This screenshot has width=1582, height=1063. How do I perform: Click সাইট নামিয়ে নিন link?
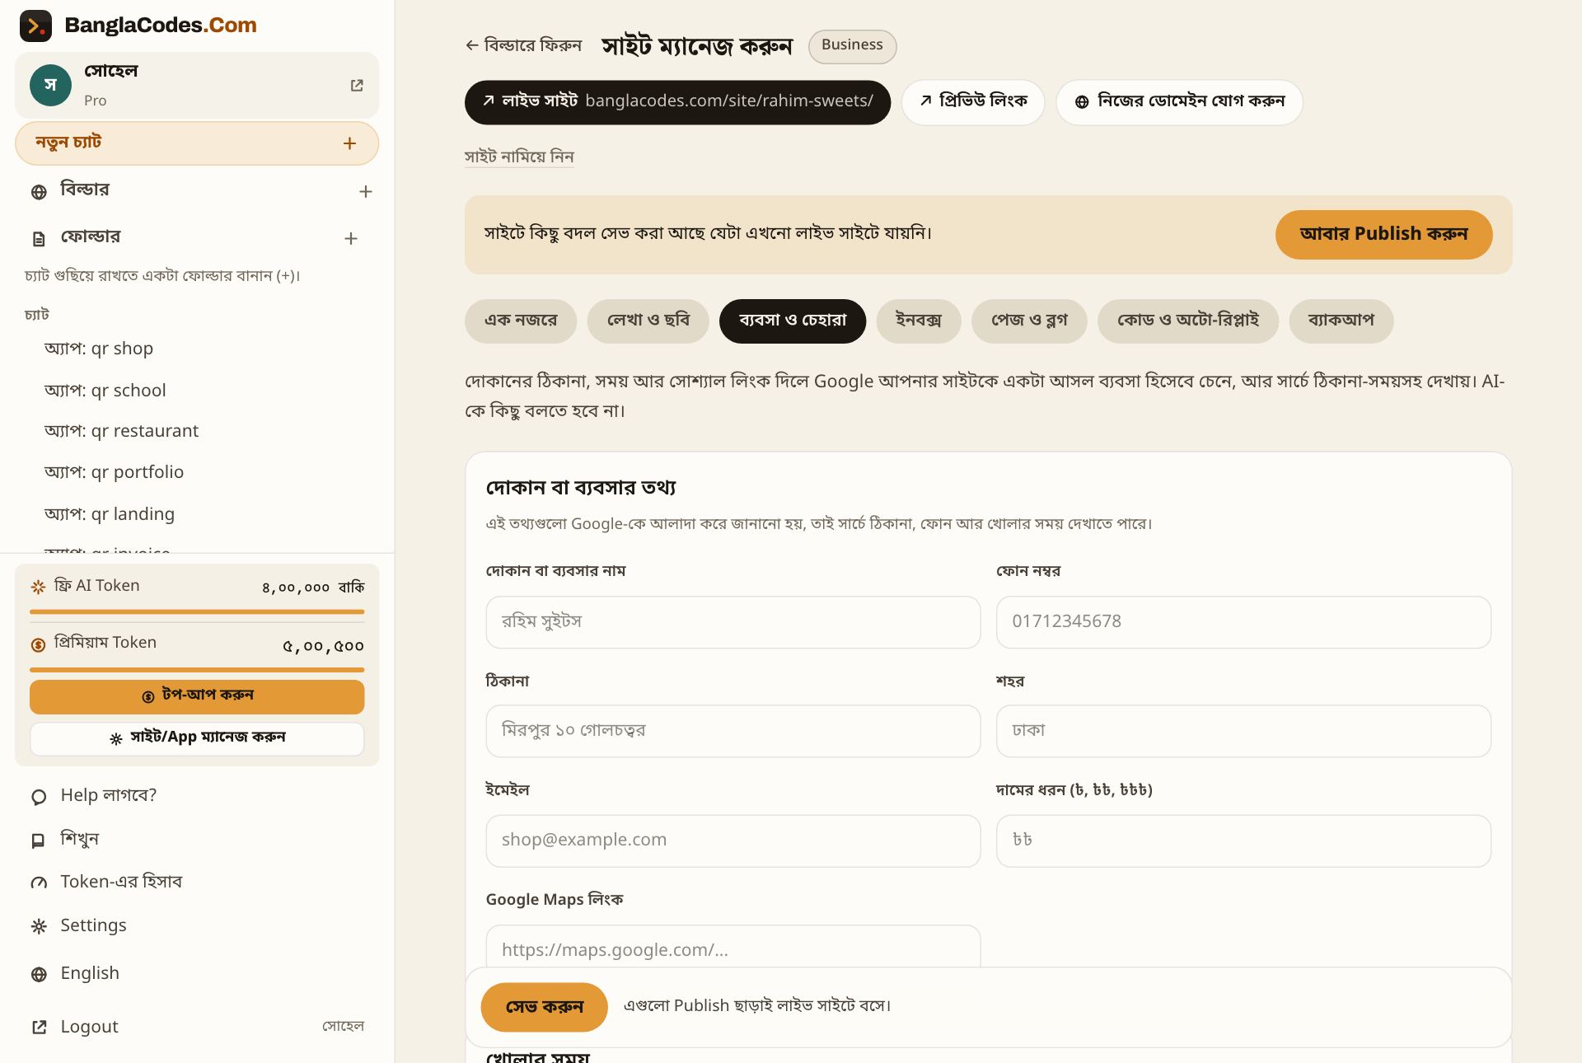click(519, 157)
